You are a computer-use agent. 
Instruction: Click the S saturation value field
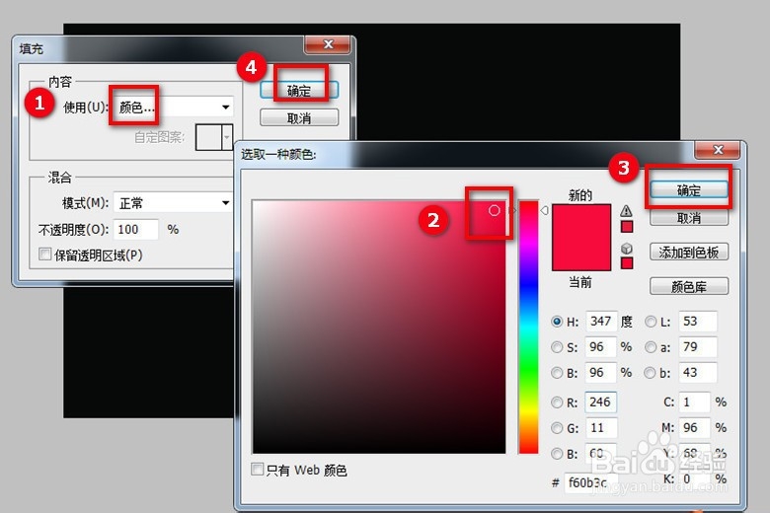[x=600, y=347]
